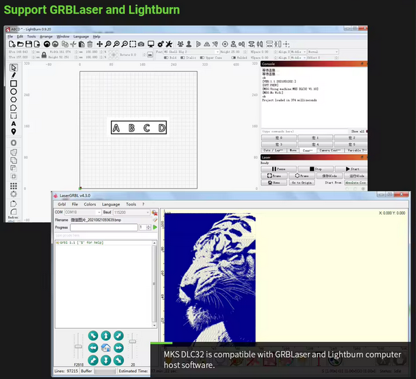This screenshot has width=416, height=379.
Task: Open the Colors menu in LaserGRBL
Action: click(x=90, y=204)
